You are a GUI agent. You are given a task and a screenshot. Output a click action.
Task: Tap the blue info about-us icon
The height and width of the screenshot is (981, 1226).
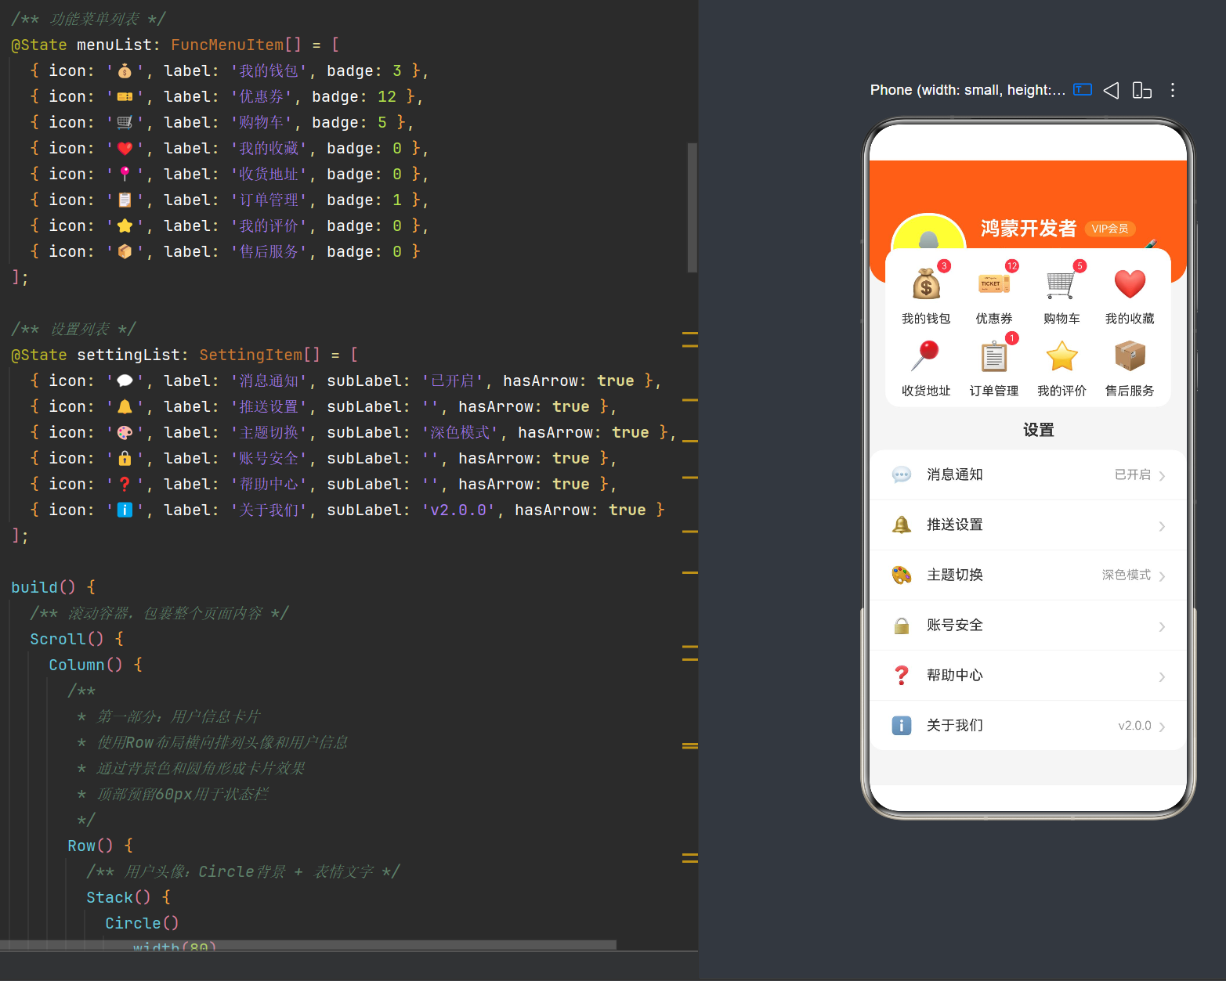[x=902, y=725]
